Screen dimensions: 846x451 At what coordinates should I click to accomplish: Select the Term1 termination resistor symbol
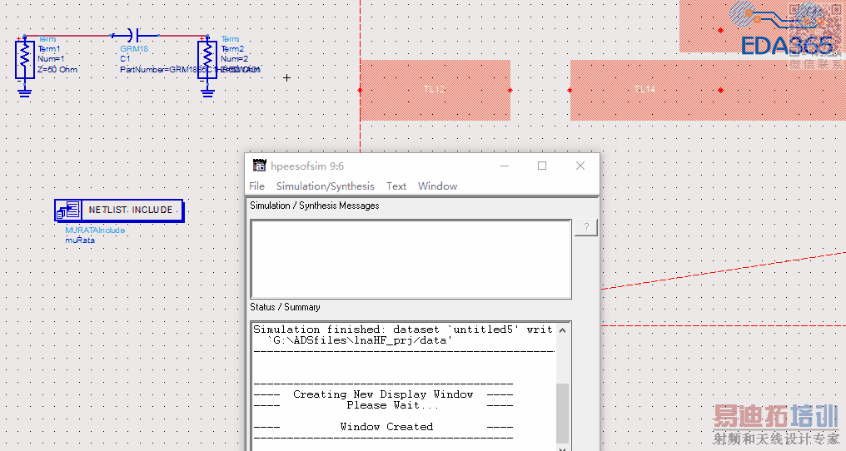24,59
